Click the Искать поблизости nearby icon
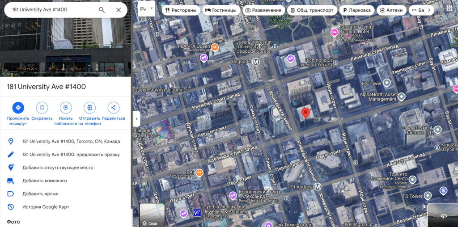 (66, 108)
